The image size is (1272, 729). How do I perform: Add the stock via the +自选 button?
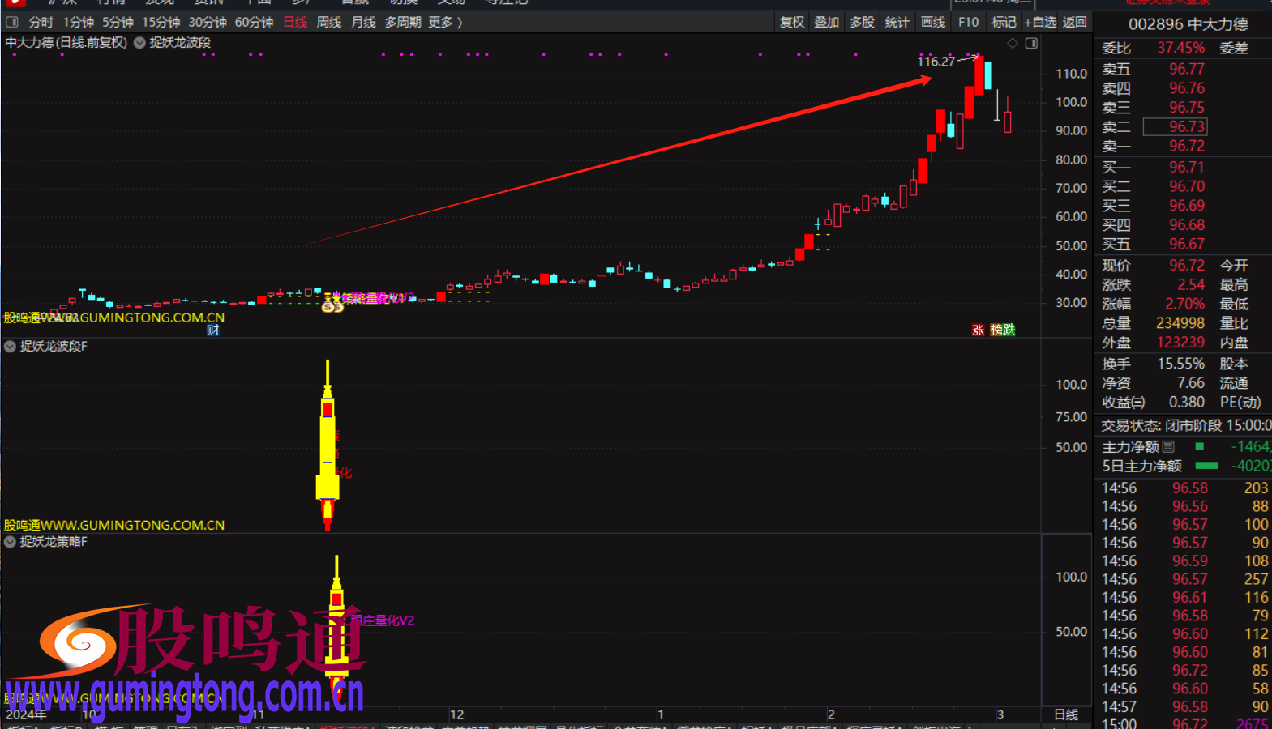tap(1040, 22)
